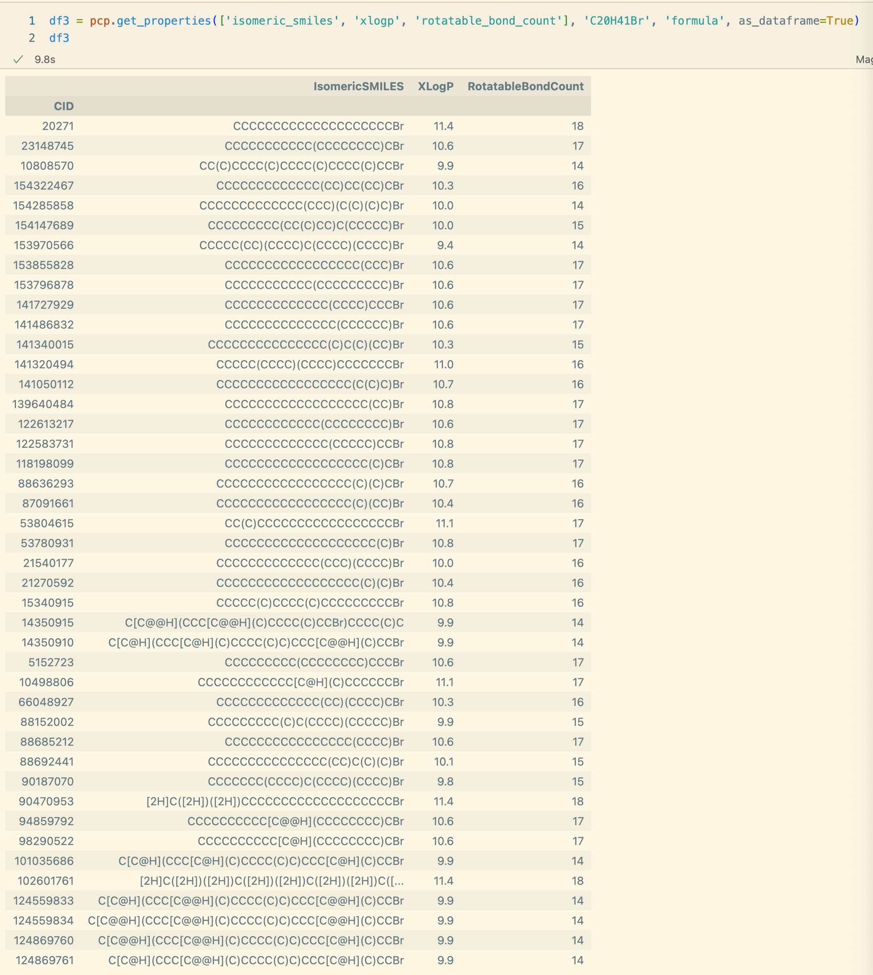This screenshot has width=873, height=975.
Task: Click CID 94859792 cell
Action: tap(46, 821)
